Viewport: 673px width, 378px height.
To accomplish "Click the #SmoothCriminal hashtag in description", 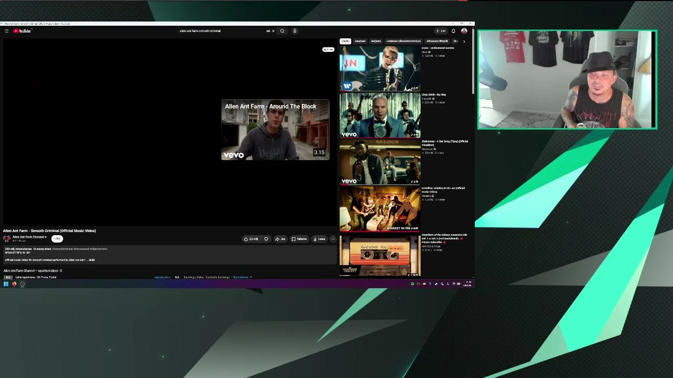I will [62, 249].
